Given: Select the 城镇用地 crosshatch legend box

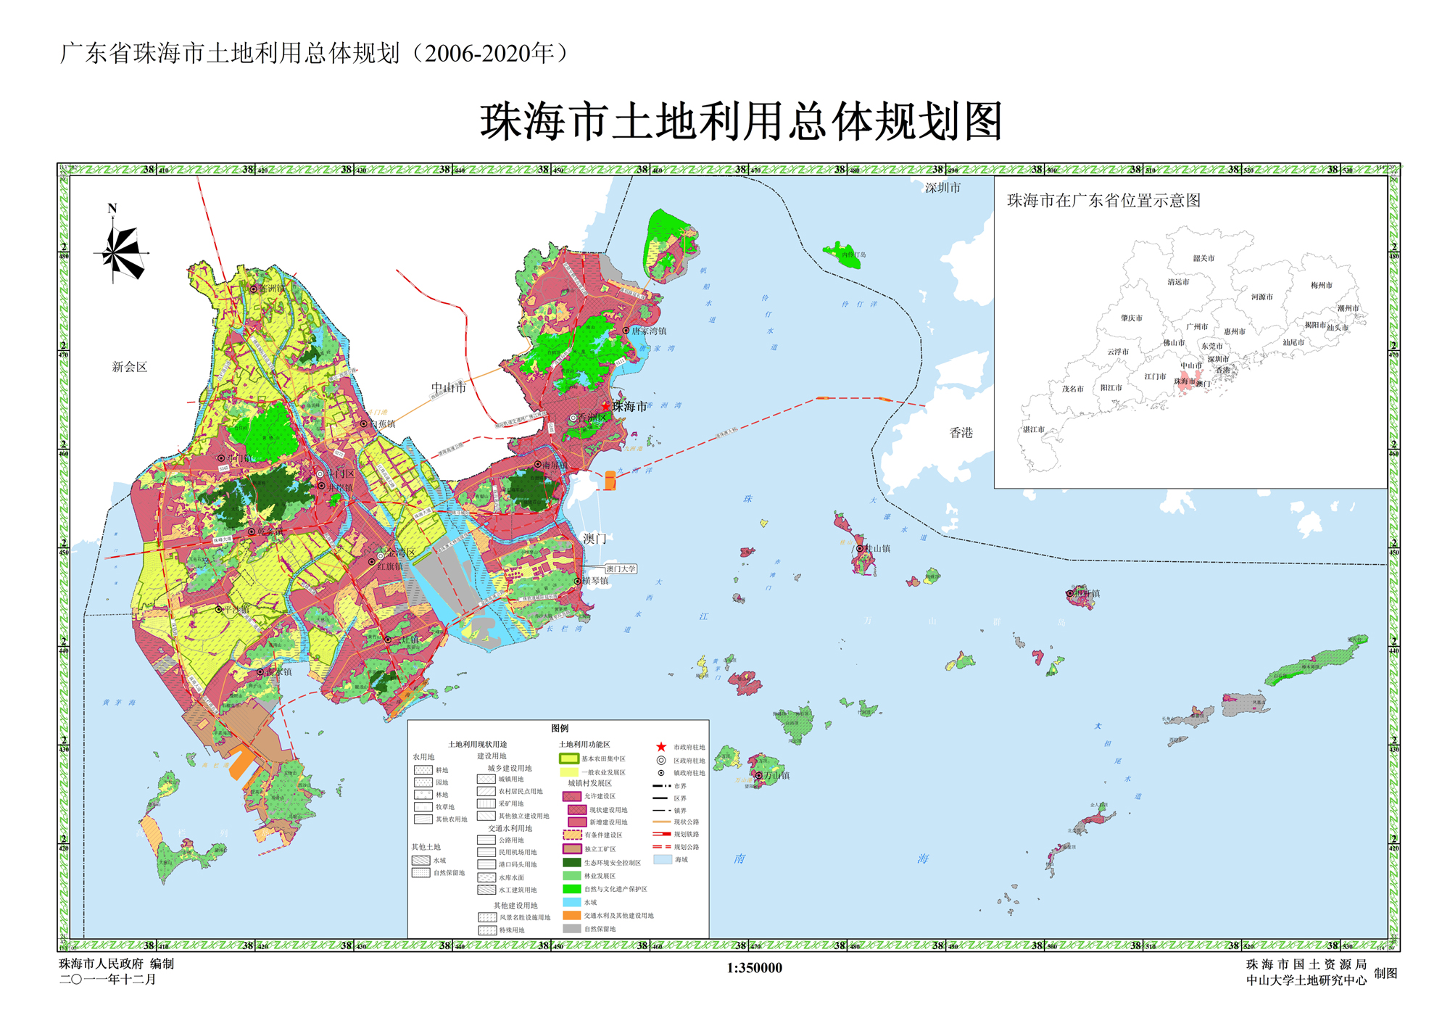Looking at the screenshot, I should click(x=486, y=779).
